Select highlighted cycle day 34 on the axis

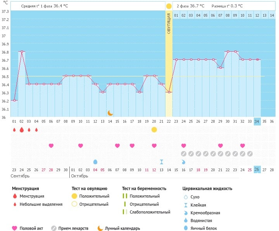257,121
